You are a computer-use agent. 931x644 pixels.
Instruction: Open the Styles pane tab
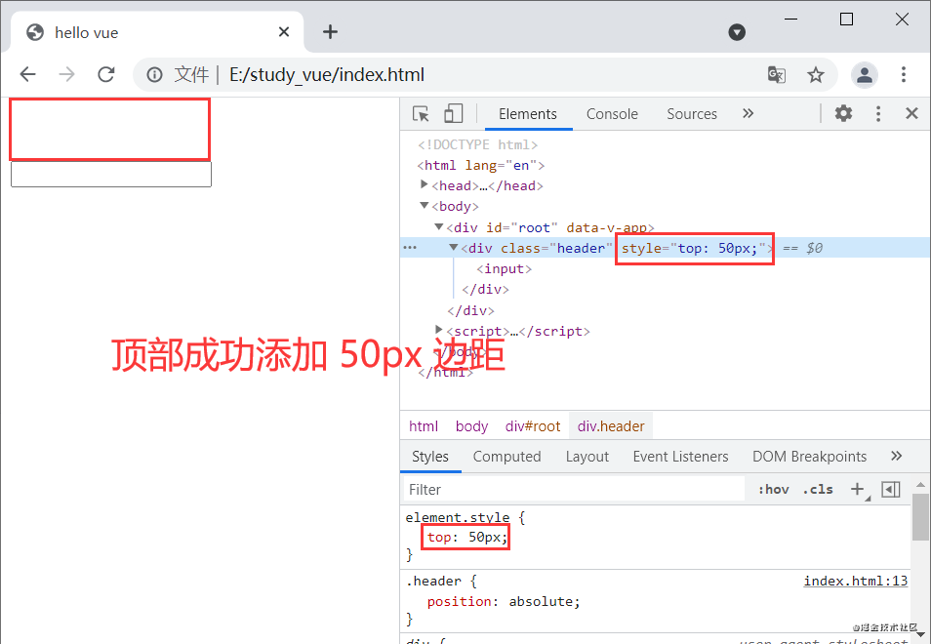(429, 457)
